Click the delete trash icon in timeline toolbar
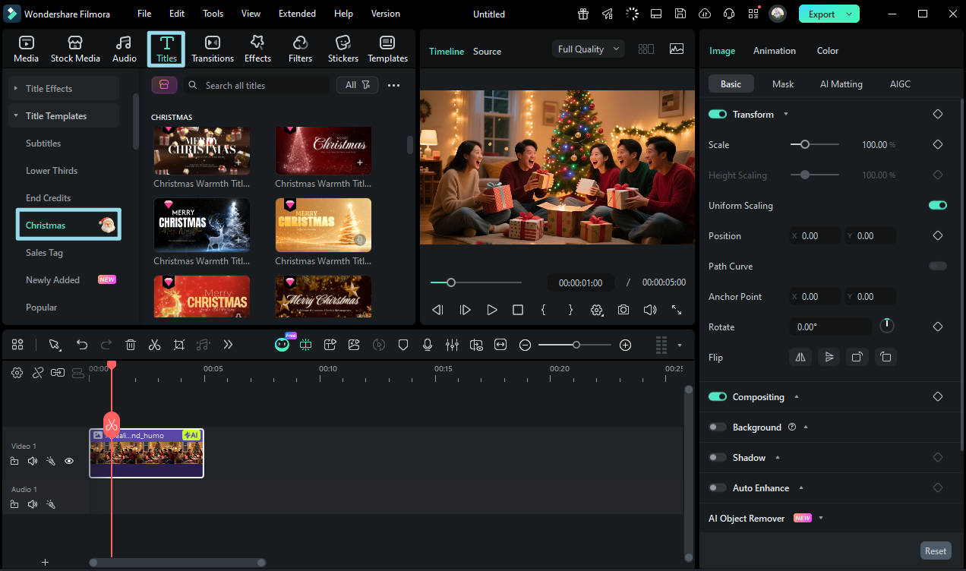This screenshot has height=571, width=966. (131, 345)
